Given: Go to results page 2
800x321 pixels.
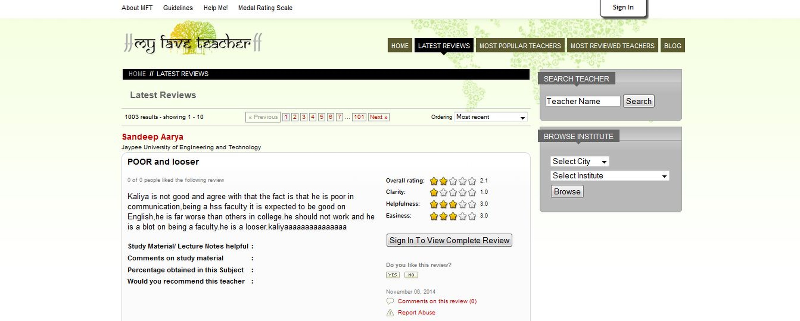Looking at the screenshot, I should pyautogui.click(x=295, y=117).
